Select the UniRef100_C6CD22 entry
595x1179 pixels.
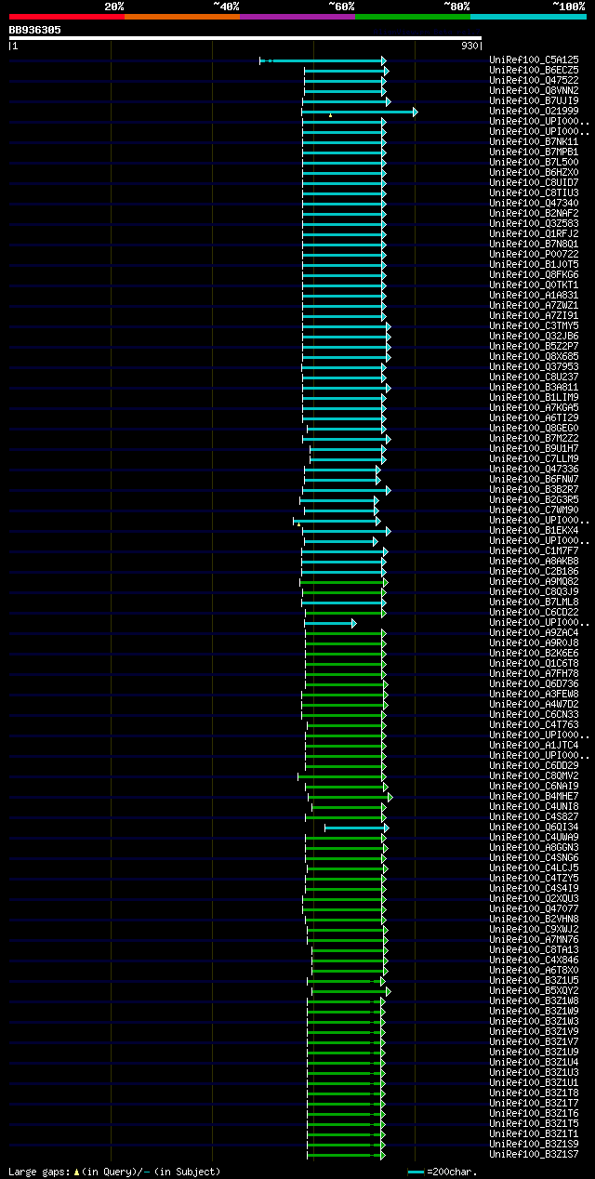[x=534, y=612]
